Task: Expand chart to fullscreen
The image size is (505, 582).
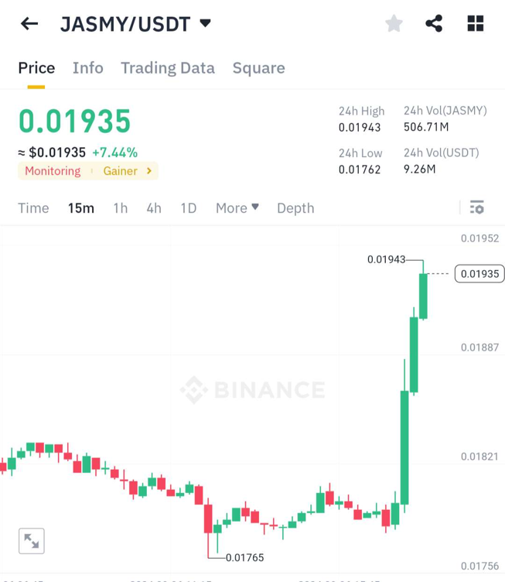Action: 32,541
